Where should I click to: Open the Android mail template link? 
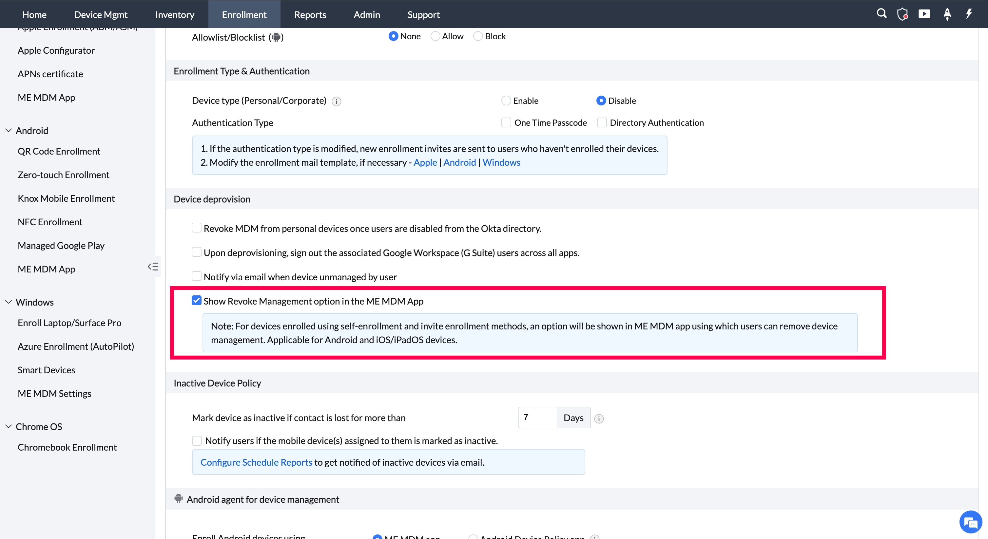(459, 162)
